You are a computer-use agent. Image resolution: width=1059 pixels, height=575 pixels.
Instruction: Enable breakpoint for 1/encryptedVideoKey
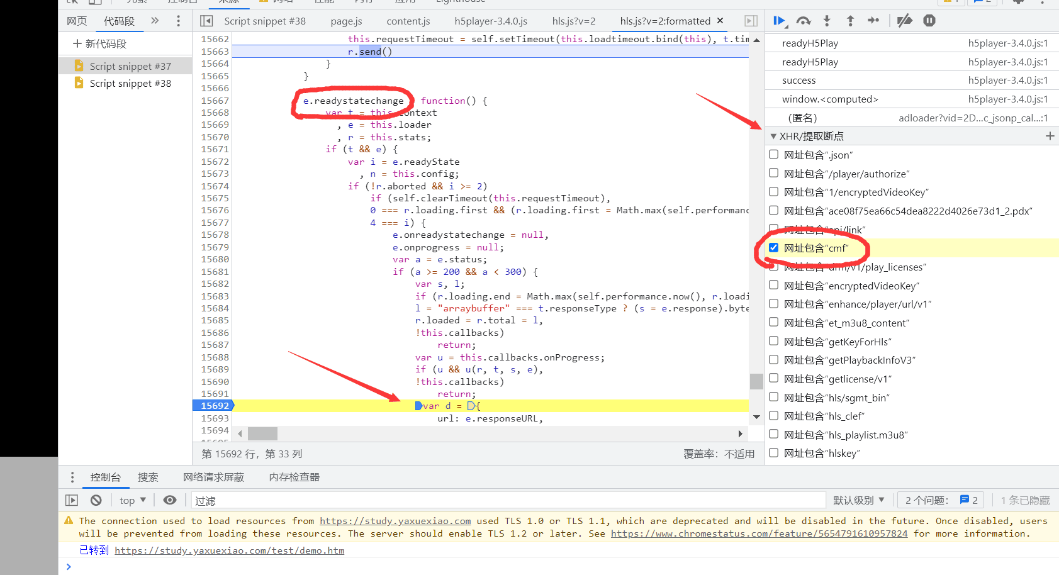(774, 191)
